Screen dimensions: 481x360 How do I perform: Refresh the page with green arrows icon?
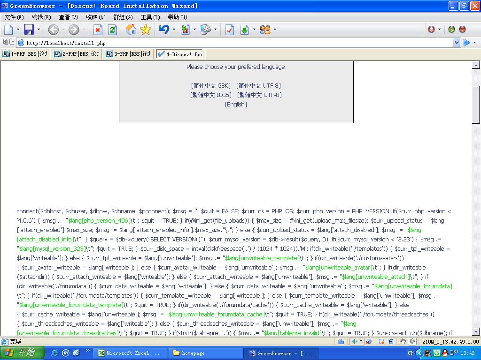point(113,30)
